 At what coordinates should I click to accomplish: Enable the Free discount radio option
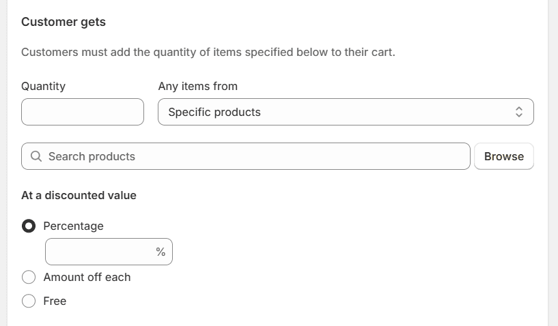[x=29, y=301]
